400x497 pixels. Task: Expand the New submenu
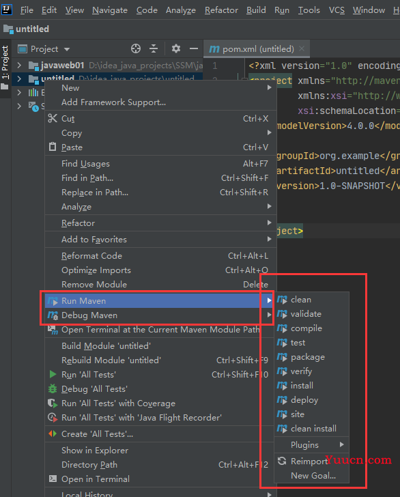[x=269, y=87]
